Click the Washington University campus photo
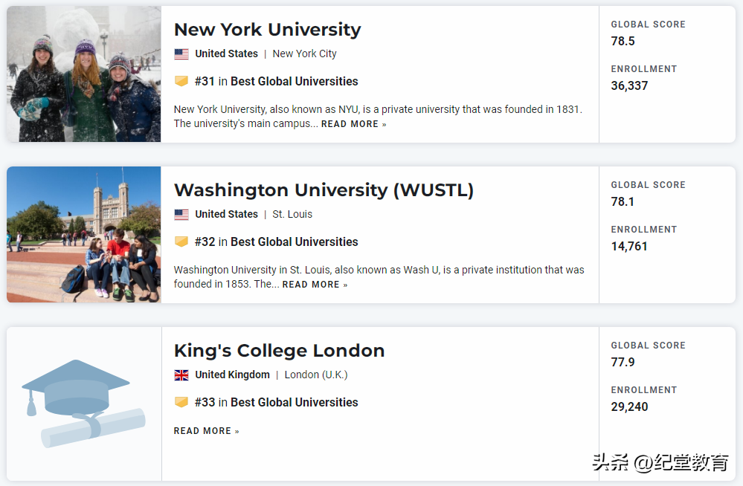This screenshot has height=486, width=743. coord(83,235)
